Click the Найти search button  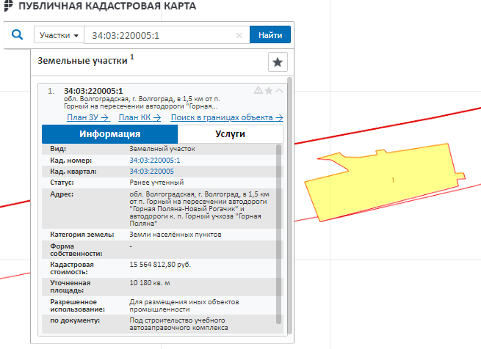(x=270, y=35)
